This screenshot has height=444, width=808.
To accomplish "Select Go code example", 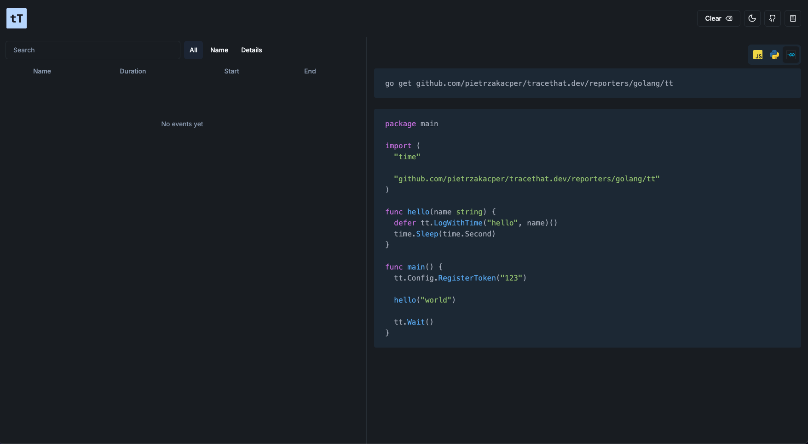I will click(x=791, y=55).
